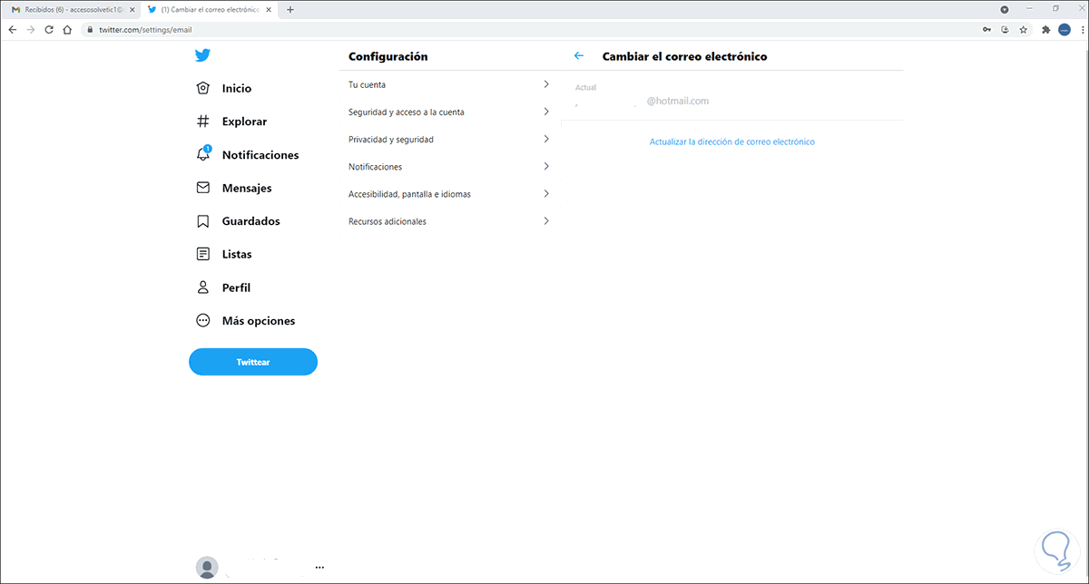The width and height of the screenshot is (1089, 584).
Task: Click account avatar at sidebar bottom
Action: 207,568
